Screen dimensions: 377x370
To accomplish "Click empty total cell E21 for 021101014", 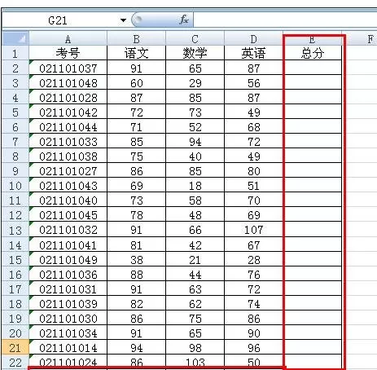I will [x=313, y=347].
